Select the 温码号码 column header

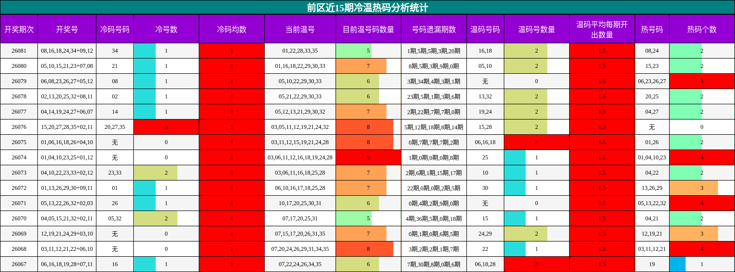point(485,29)
